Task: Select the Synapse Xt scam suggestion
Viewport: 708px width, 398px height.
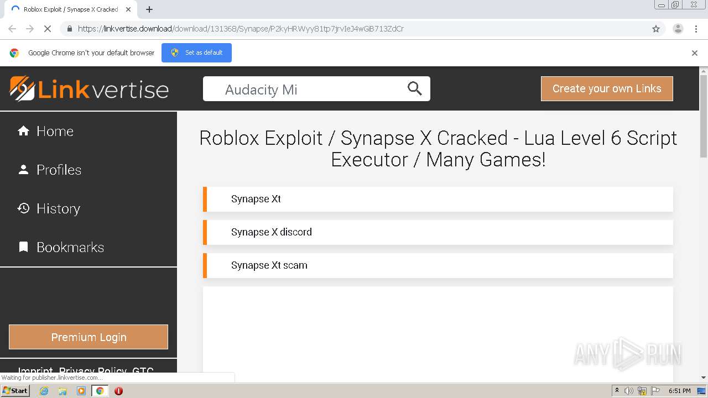Action: pos(438,265)
